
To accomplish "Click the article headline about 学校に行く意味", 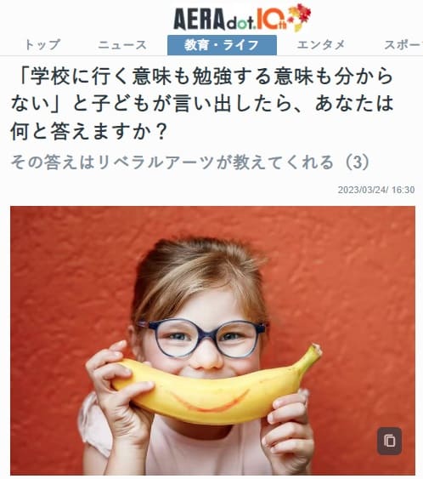I will point(202,104).
